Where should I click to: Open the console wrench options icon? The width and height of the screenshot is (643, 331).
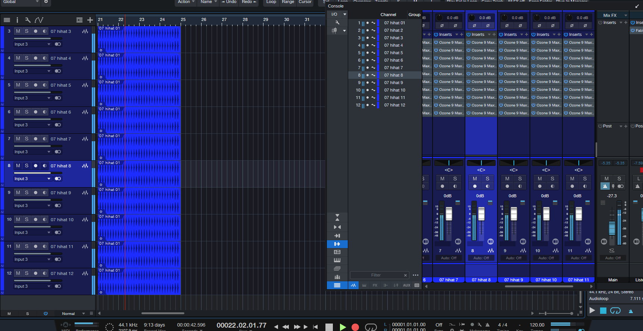[337, 22]
